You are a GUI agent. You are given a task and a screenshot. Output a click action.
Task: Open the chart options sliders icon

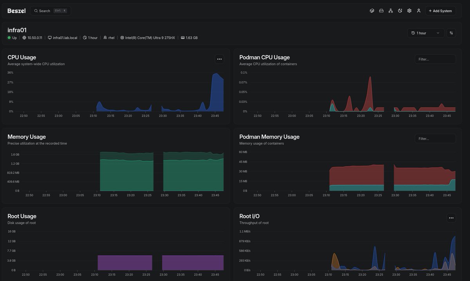[x=451, y=33]
